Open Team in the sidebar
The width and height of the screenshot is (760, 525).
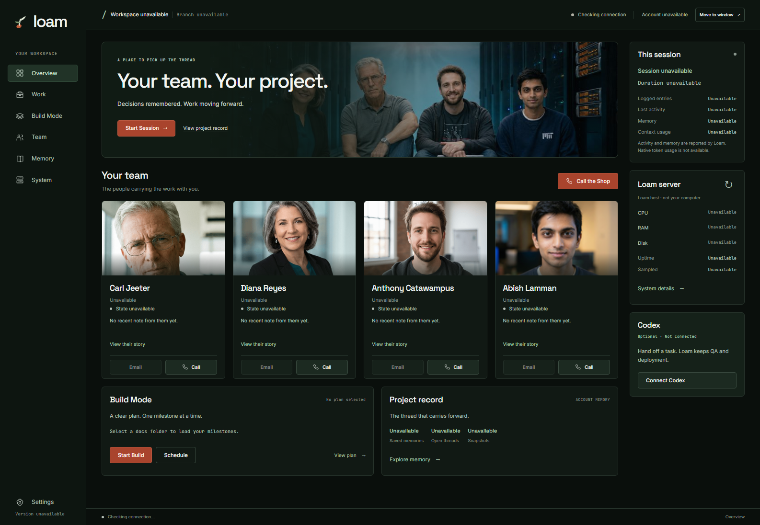[x=43, y=137]
